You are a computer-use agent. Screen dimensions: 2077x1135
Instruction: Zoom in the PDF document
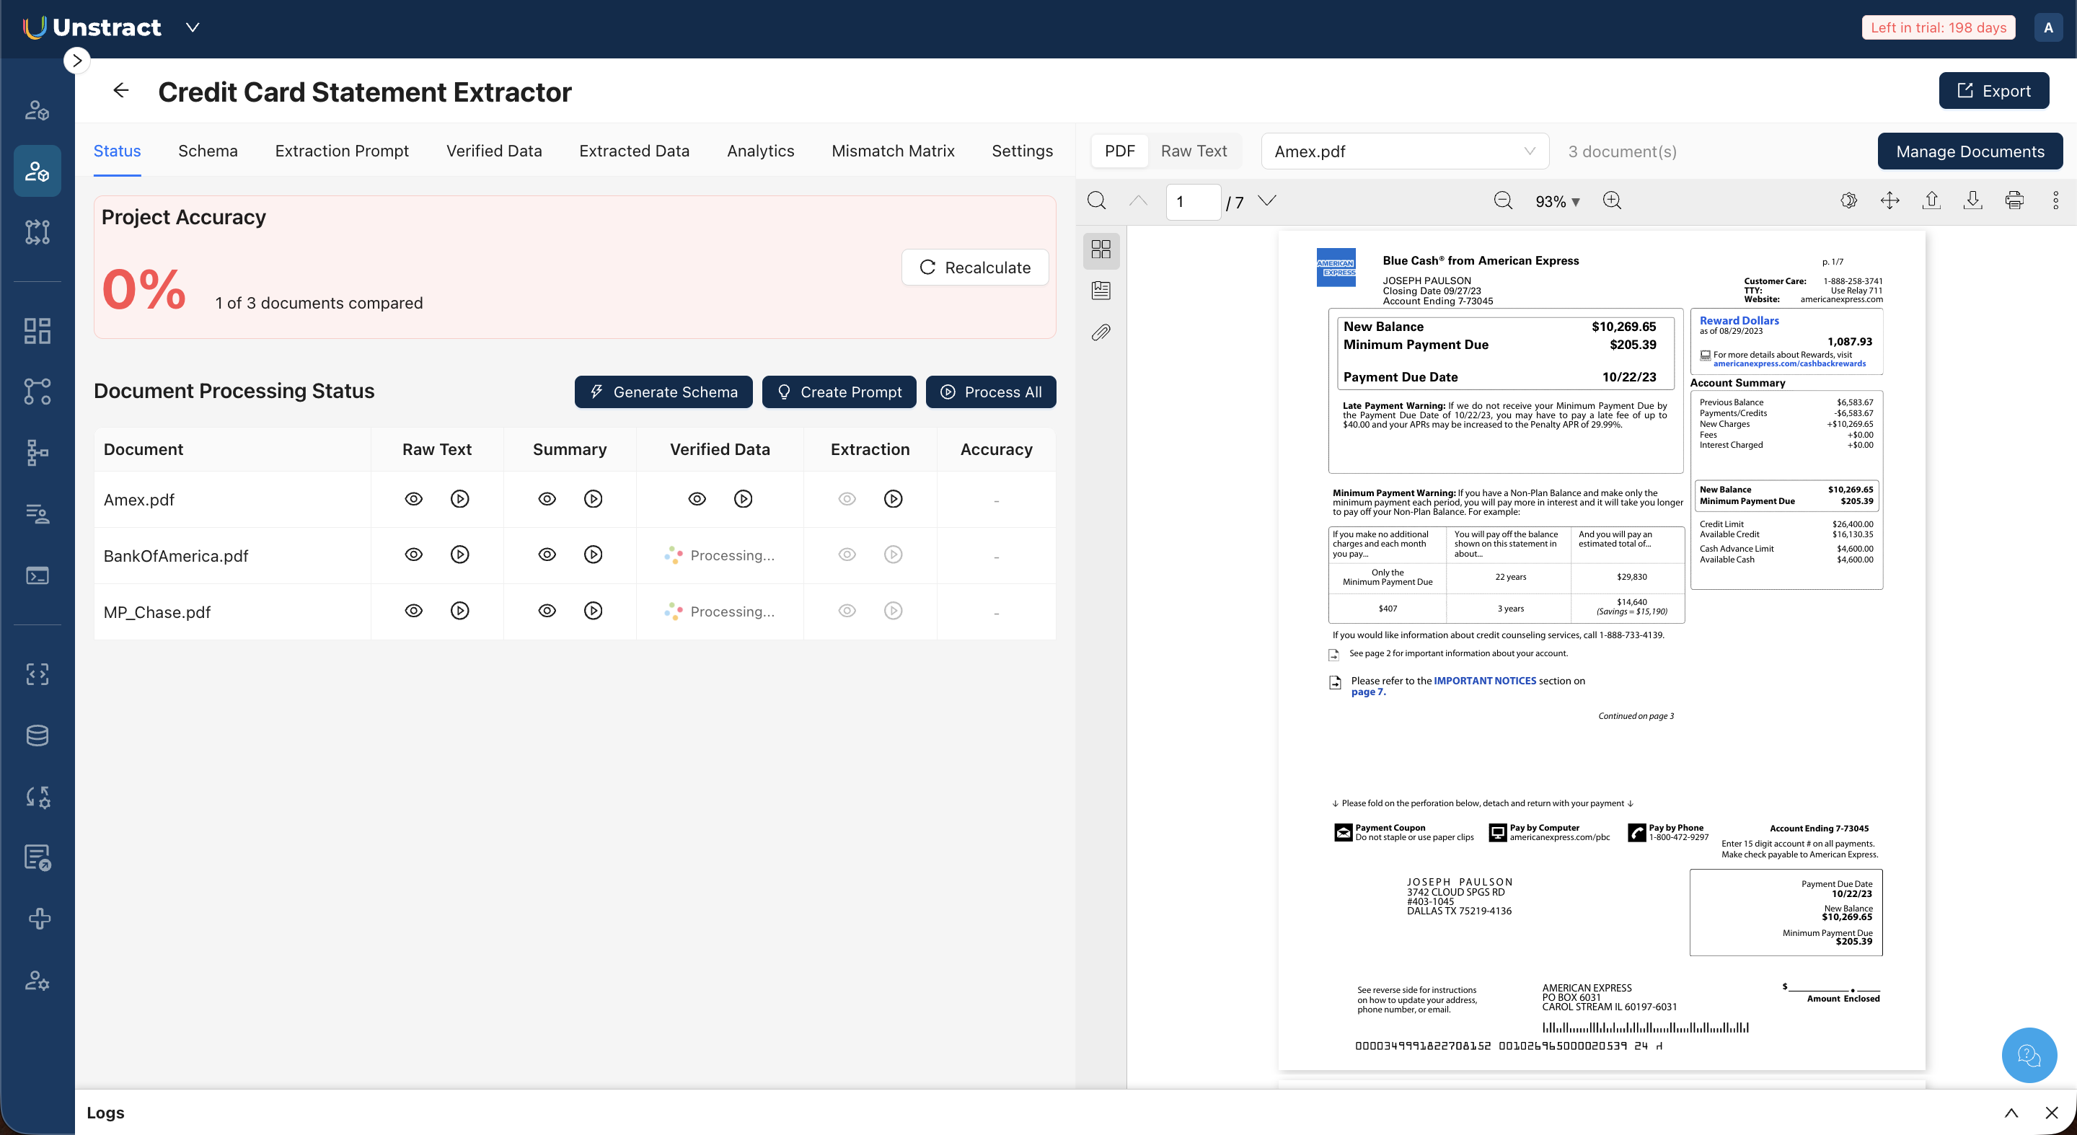click(1612, 200)
